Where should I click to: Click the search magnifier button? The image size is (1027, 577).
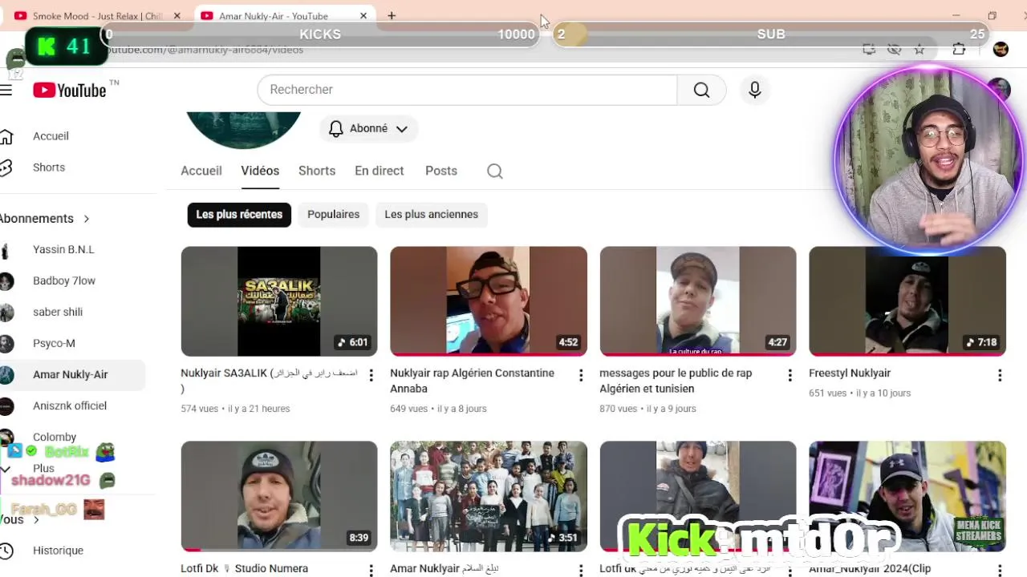(701, 90)
